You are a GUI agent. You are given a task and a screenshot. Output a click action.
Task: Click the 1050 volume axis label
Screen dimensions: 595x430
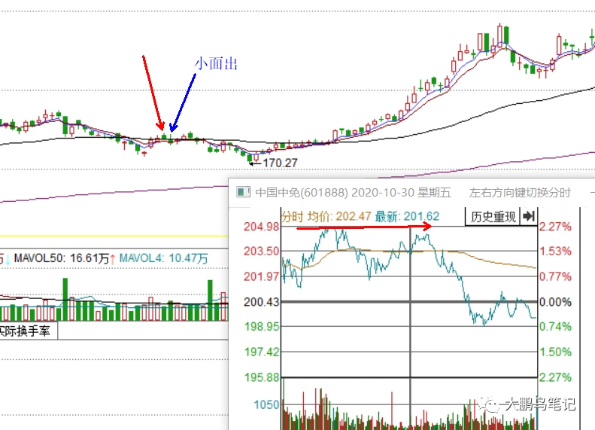pos(266,404)
